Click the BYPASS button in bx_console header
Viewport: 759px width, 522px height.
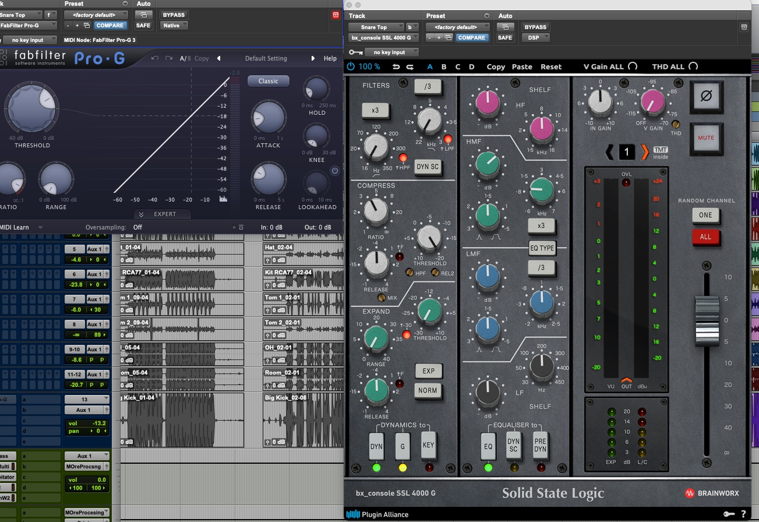[535, 27]
